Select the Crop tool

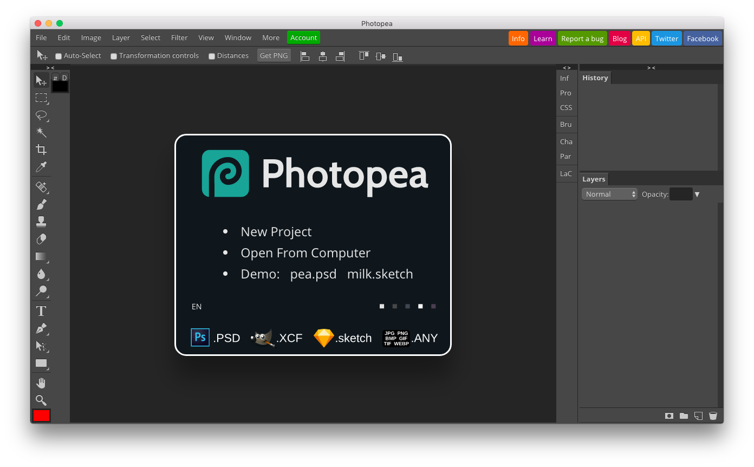[x=41, y=150]
